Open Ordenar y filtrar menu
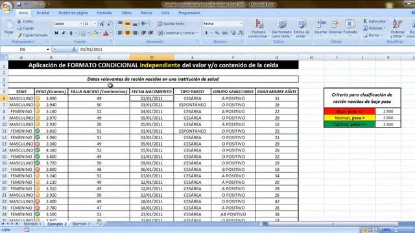The height and width of the screenshot is (233, 415). pyautogui.click(x=397, y=28)
